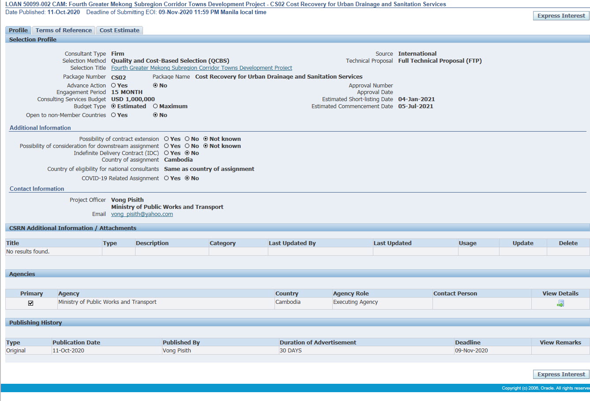Click the Last Updated By column header
Viewport: 590px width, 401px height.
coord(320,243)
